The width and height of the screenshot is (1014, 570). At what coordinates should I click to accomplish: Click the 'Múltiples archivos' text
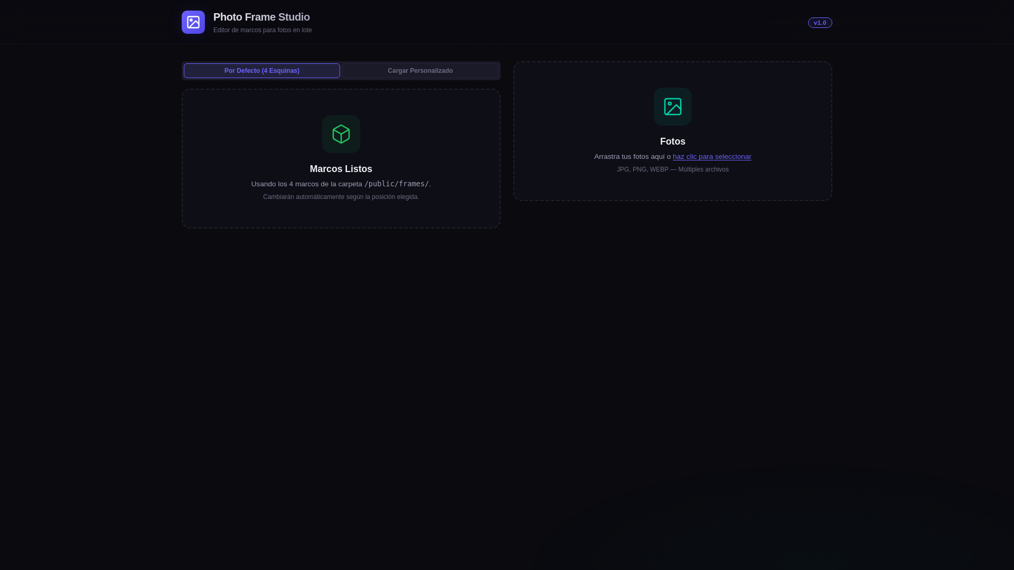pyautogui.click(x=703, y=169)
